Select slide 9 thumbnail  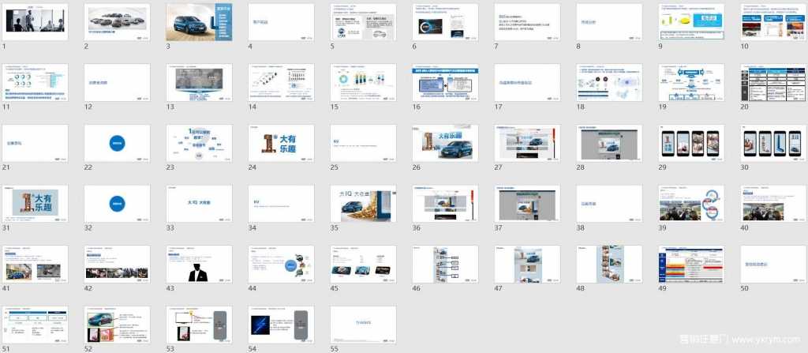point(691,22)
